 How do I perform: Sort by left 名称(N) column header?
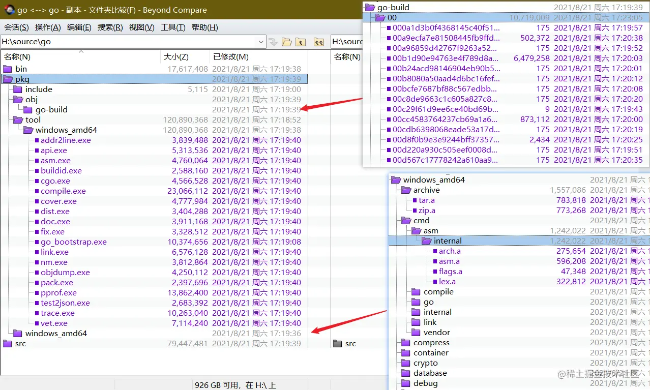(81, 56)
